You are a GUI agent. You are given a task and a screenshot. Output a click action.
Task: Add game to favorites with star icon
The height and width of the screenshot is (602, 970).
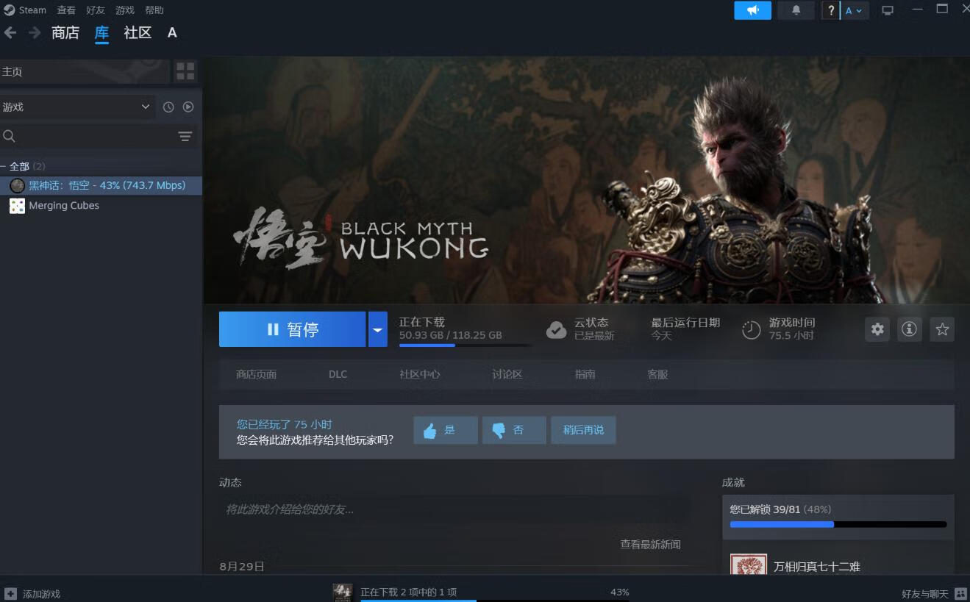(942, 329)
